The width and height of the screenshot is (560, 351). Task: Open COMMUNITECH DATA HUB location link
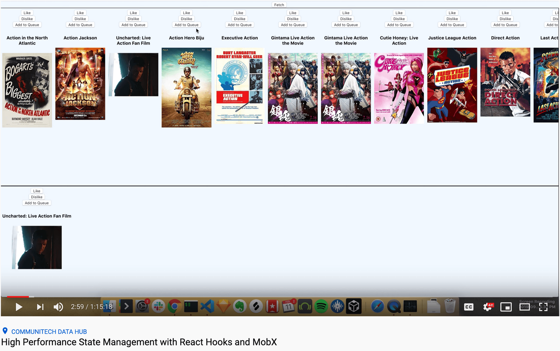(49, 332)
